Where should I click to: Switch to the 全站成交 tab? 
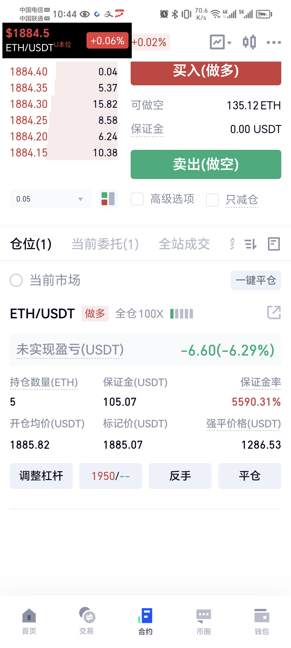[184, 244]
